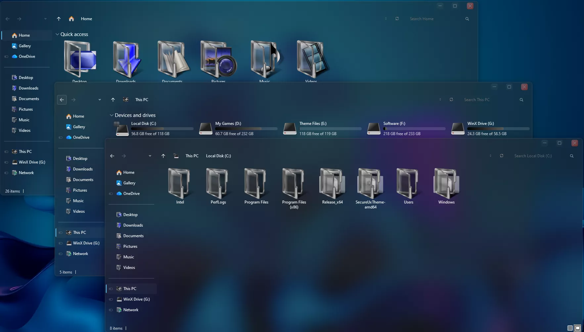The height and width of the screenshot is (332, 584).
Task: Switch to details list view in status bar
Action: pyautogui.click(x=570, y=328)
